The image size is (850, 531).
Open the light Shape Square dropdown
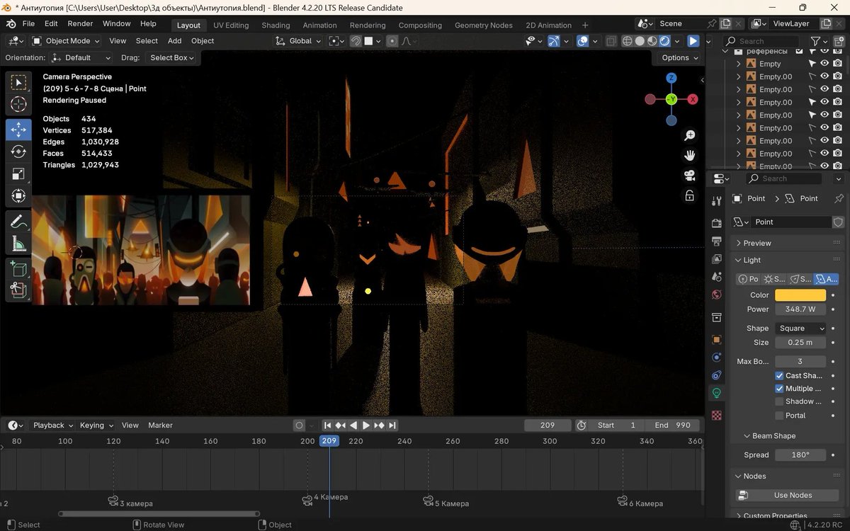[800, 329]
